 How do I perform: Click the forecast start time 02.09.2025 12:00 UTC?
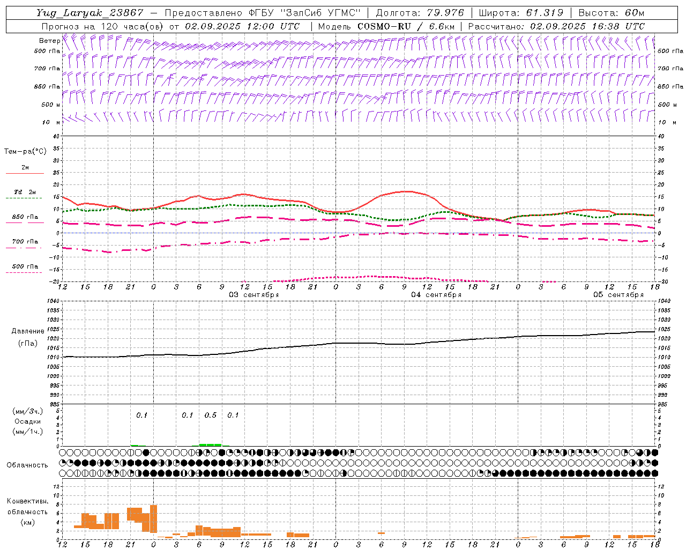242,26
